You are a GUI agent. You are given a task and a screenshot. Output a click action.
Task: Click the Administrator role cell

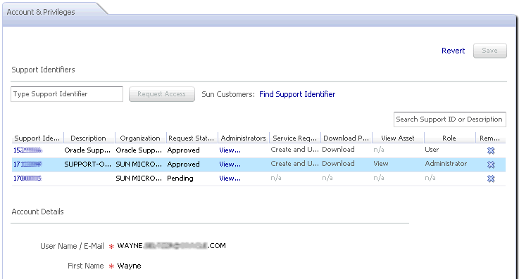pos(446,164)
